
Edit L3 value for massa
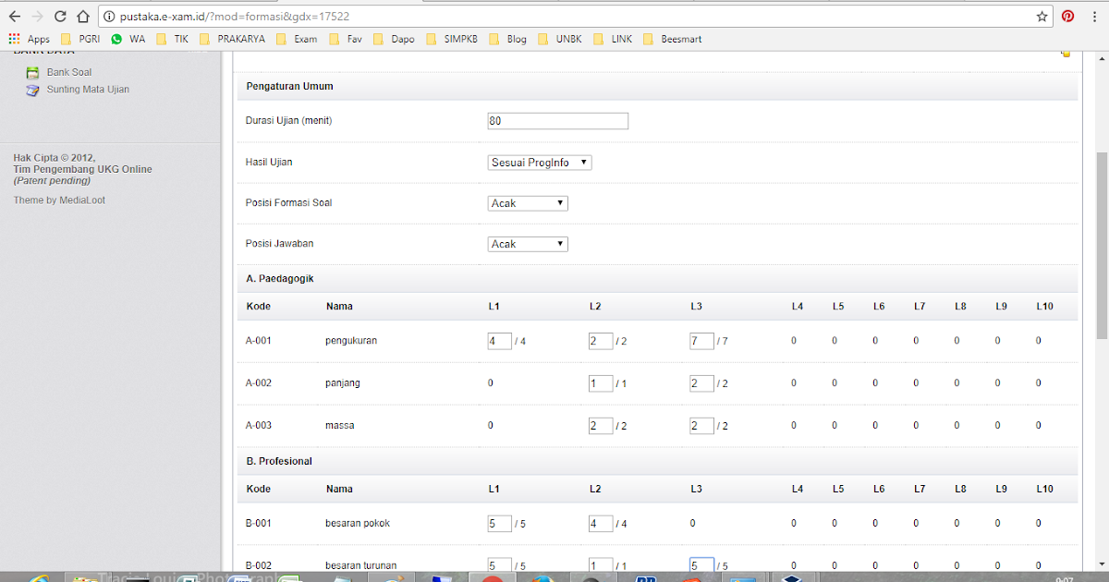[x=701, y=426]
